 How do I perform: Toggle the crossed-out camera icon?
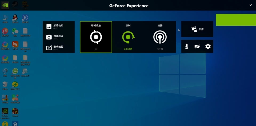click(197, 46)
